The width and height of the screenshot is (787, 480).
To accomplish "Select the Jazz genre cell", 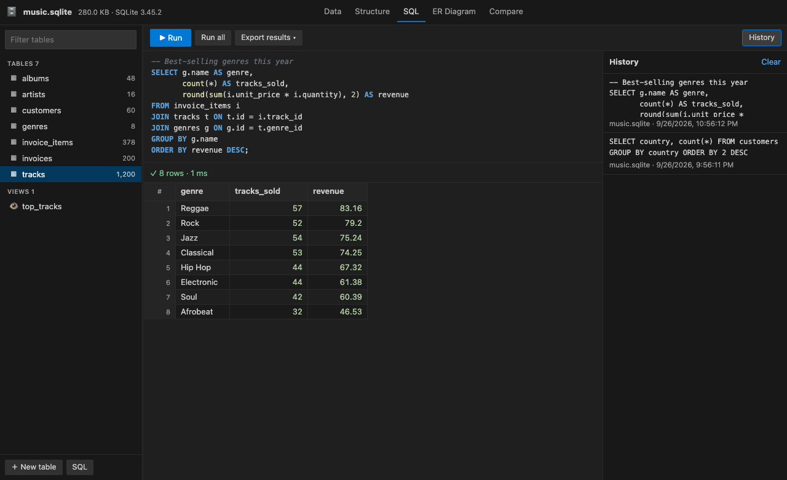I will (202, 238).
